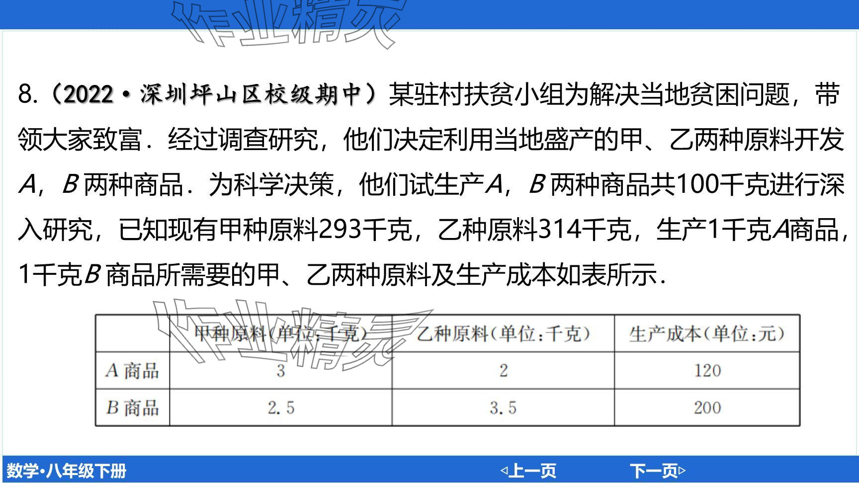Click the cell with value 120
The image size is (859, 483).
pos(707,371)
